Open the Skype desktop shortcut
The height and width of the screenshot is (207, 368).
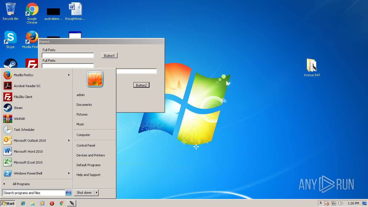[x=10, y=40]
